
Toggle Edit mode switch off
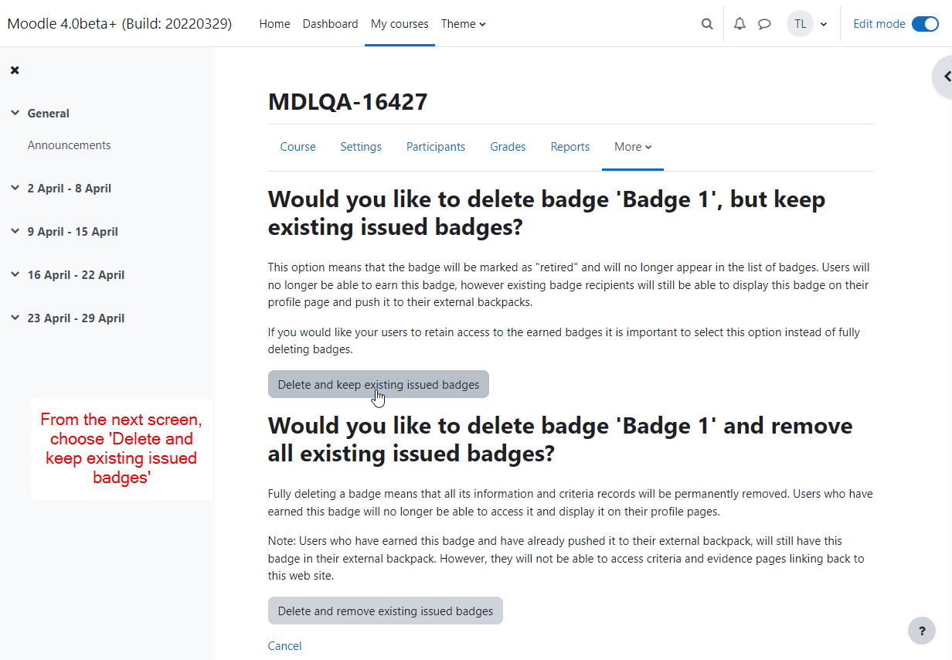coord(925,24)
